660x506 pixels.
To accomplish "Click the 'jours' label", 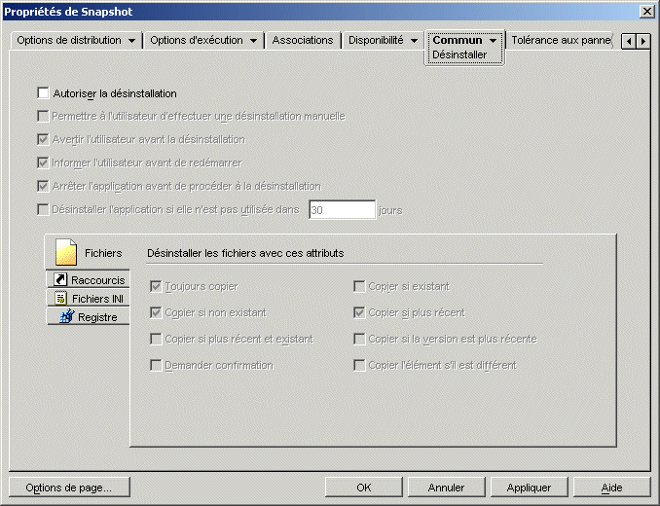I will pyautogui.click(x=390, y=210).
